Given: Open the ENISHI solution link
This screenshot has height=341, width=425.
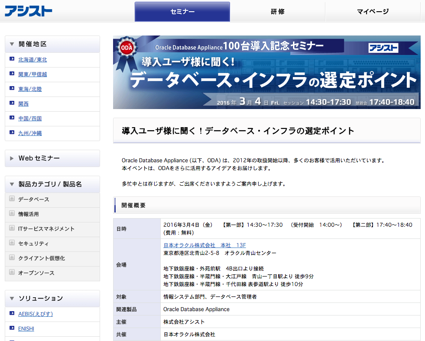Looking at the screenshot, I should (x=26, y=329).
